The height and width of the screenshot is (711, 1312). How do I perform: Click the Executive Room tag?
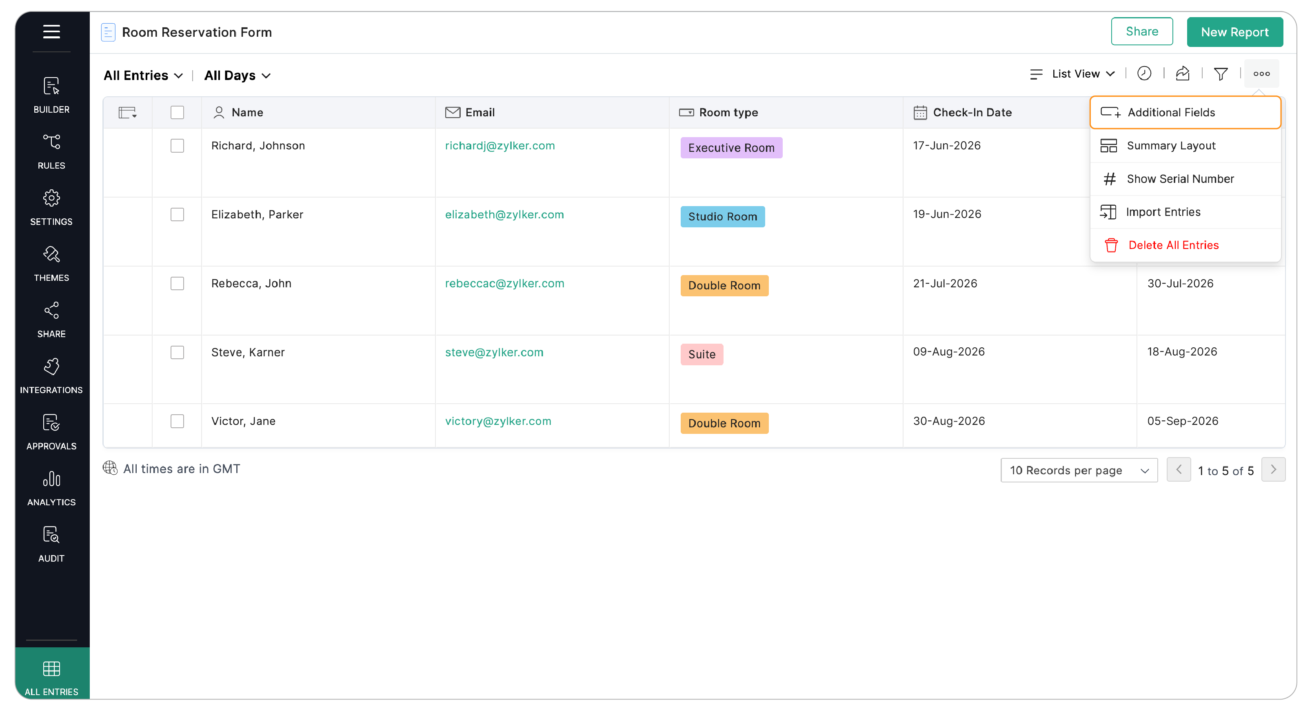tap(731, 148)
